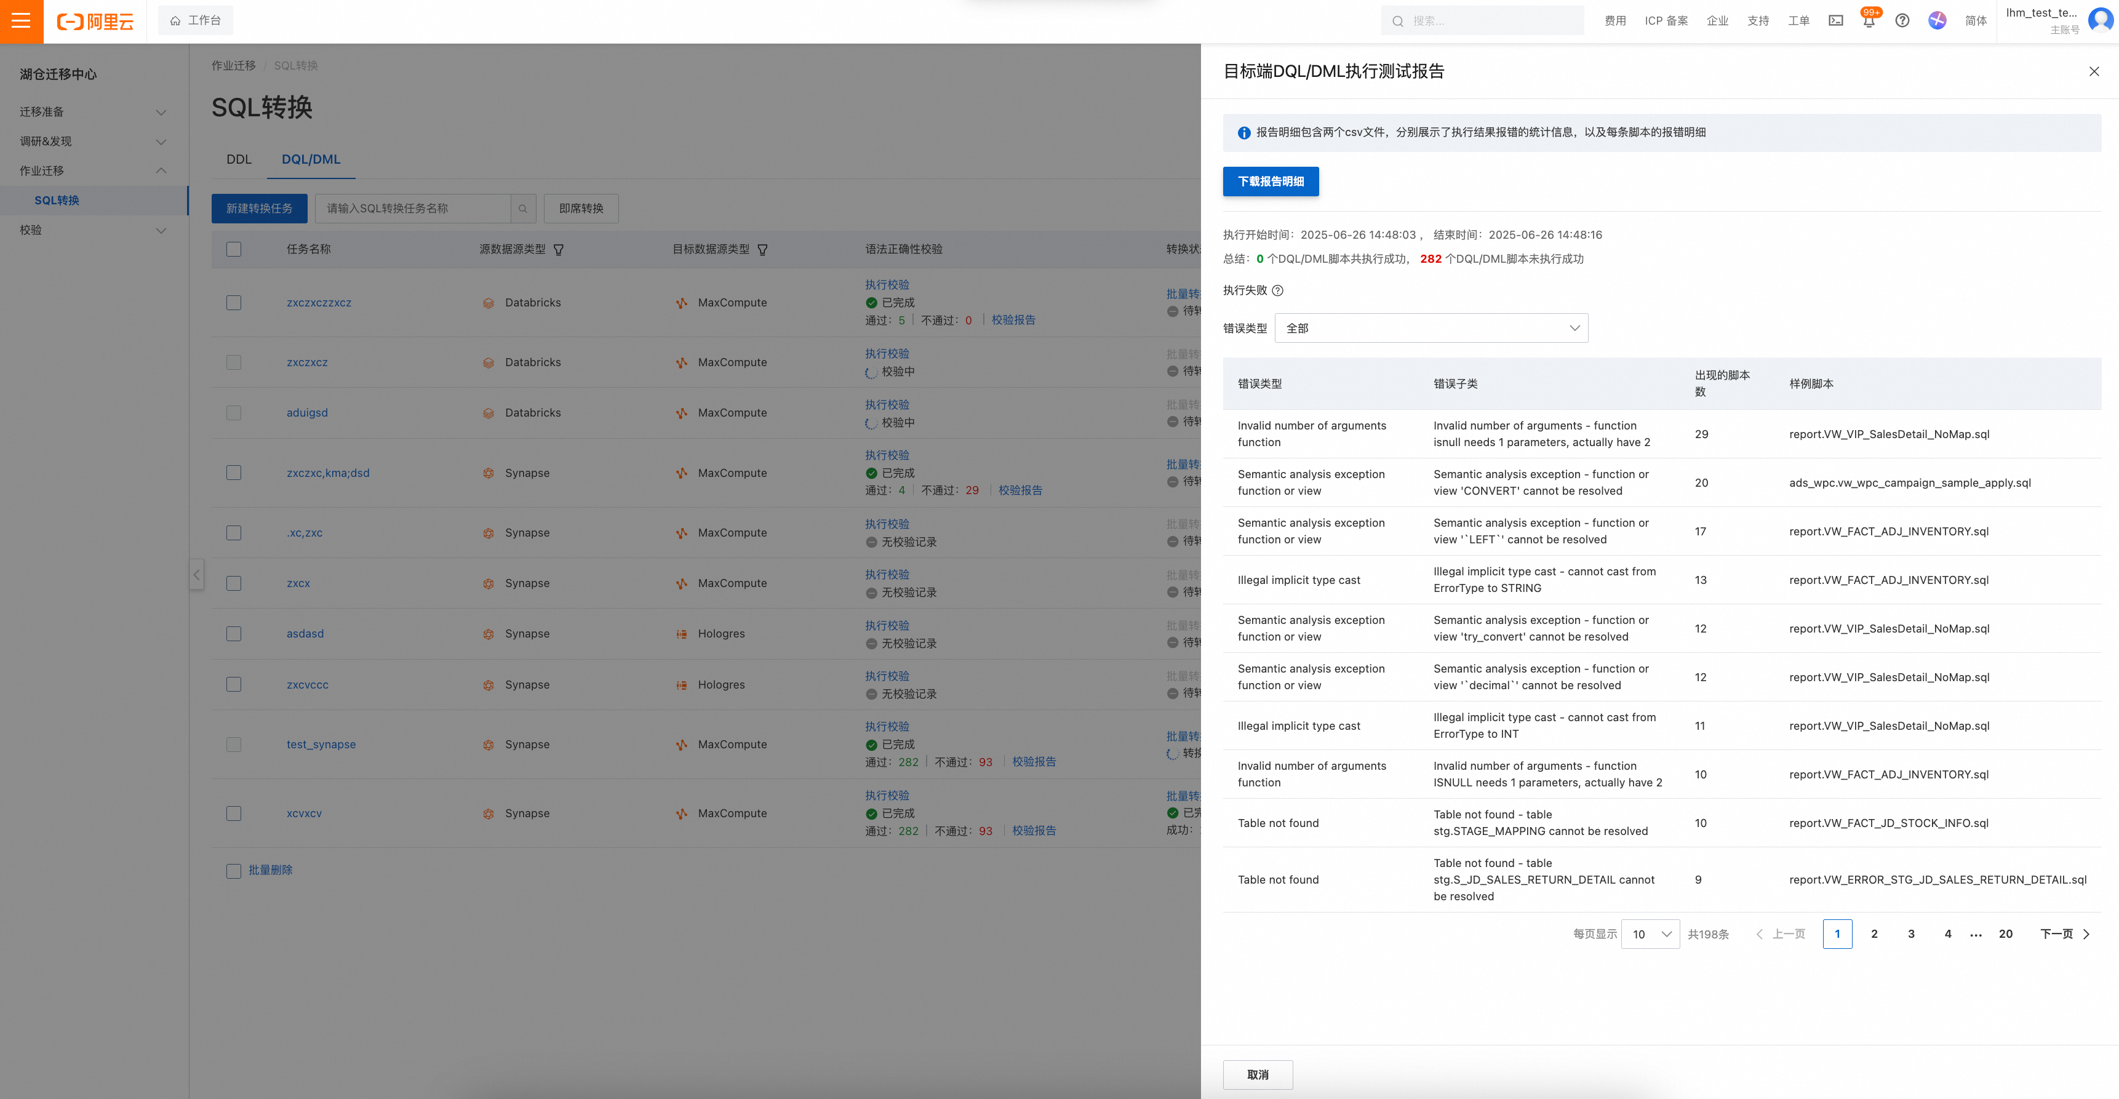
Task: Click the top search bar magnifier
Action: click(1397, 22)
